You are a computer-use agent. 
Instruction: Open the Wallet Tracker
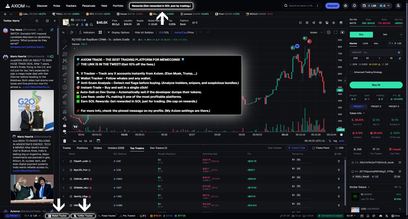pos(57,216)
